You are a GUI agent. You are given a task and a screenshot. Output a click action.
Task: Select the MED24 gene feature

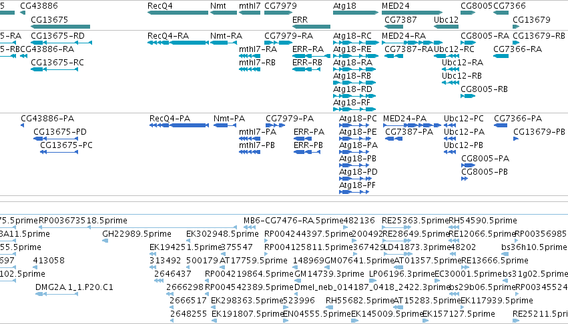(412, 13)
